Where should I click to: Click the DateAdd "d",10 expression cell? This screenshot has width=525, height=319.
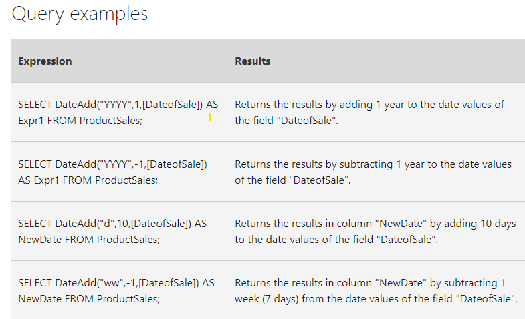[112, 231]
